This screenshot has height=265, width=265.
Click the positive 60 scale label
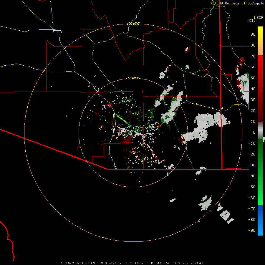tap(253, 67)
